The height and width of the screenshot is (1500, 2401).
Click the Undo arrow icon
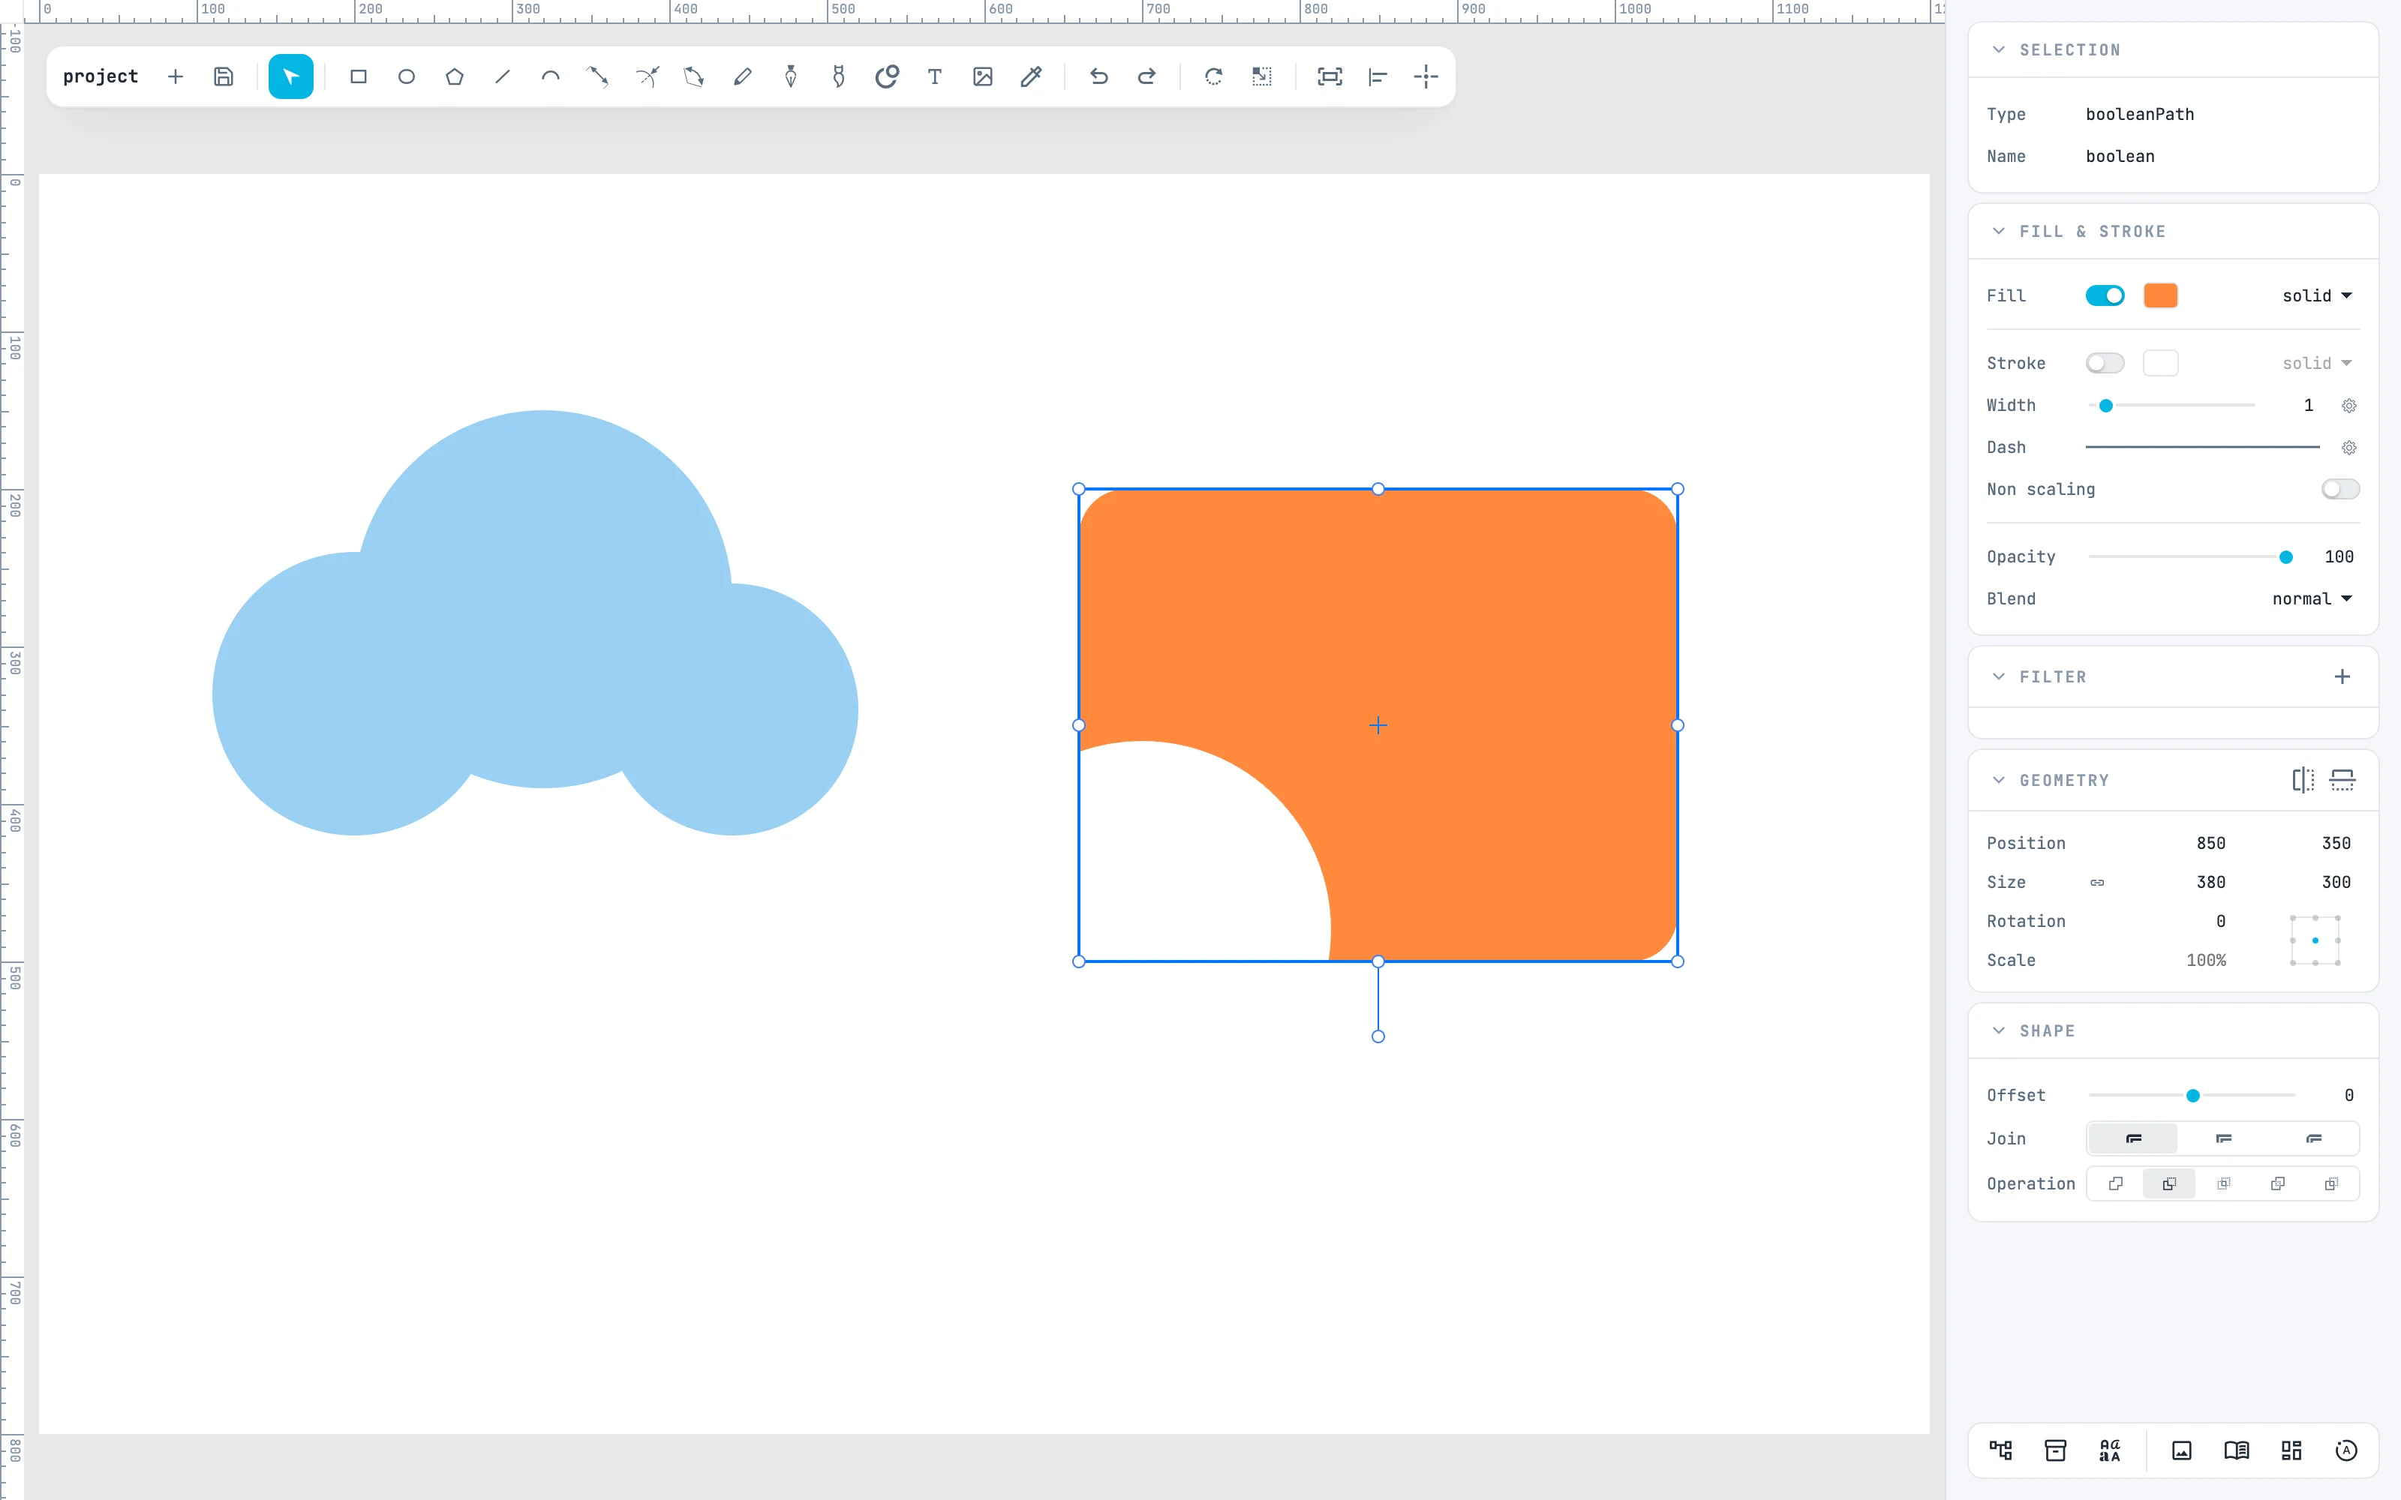[1098, 76]
